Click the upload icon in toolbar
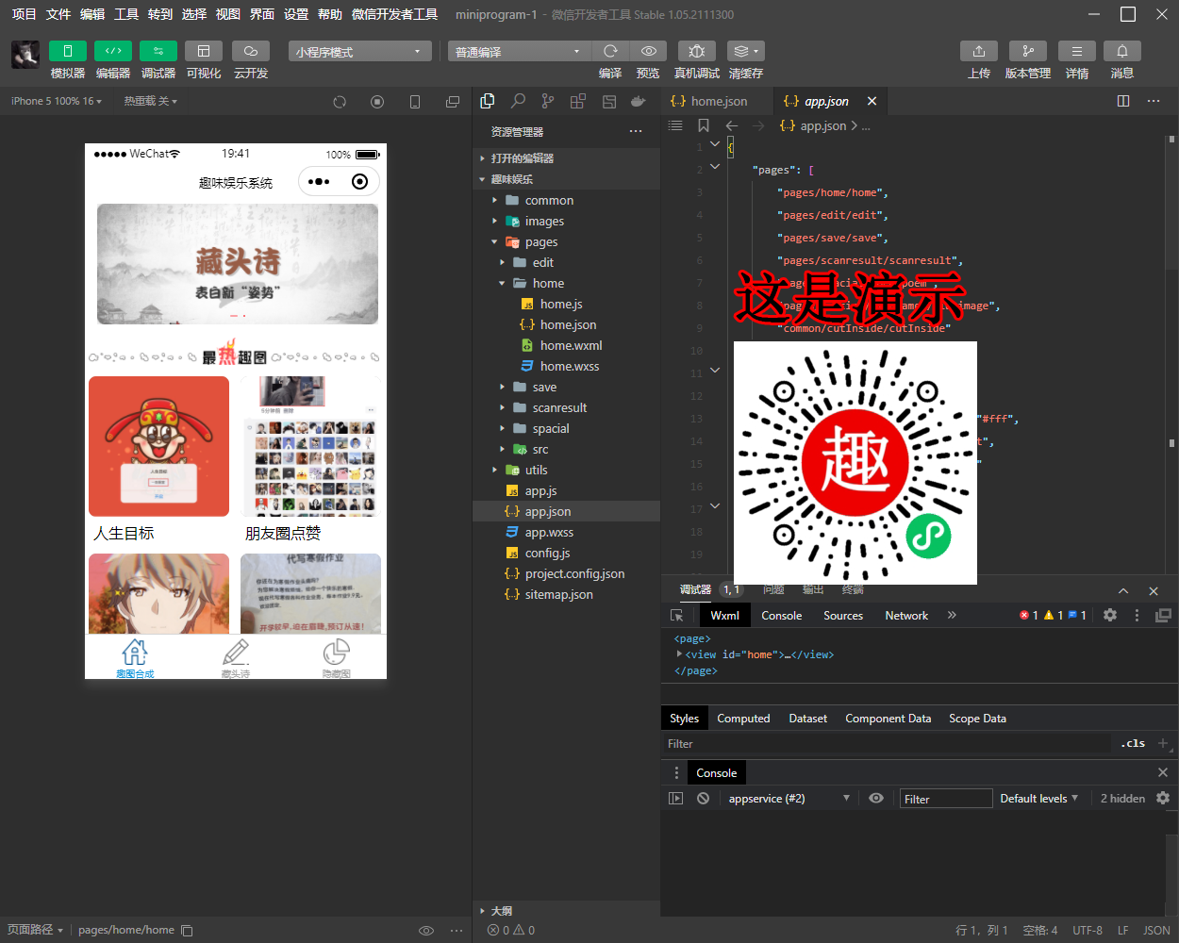Viewport: 1179px width, 943px height. pyautogui.click(x=978, y=51)
